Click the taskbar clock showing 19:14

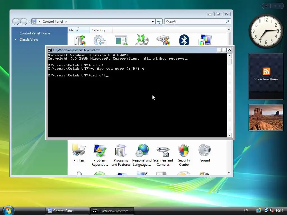pyautogui.click(x=279, y=211)
